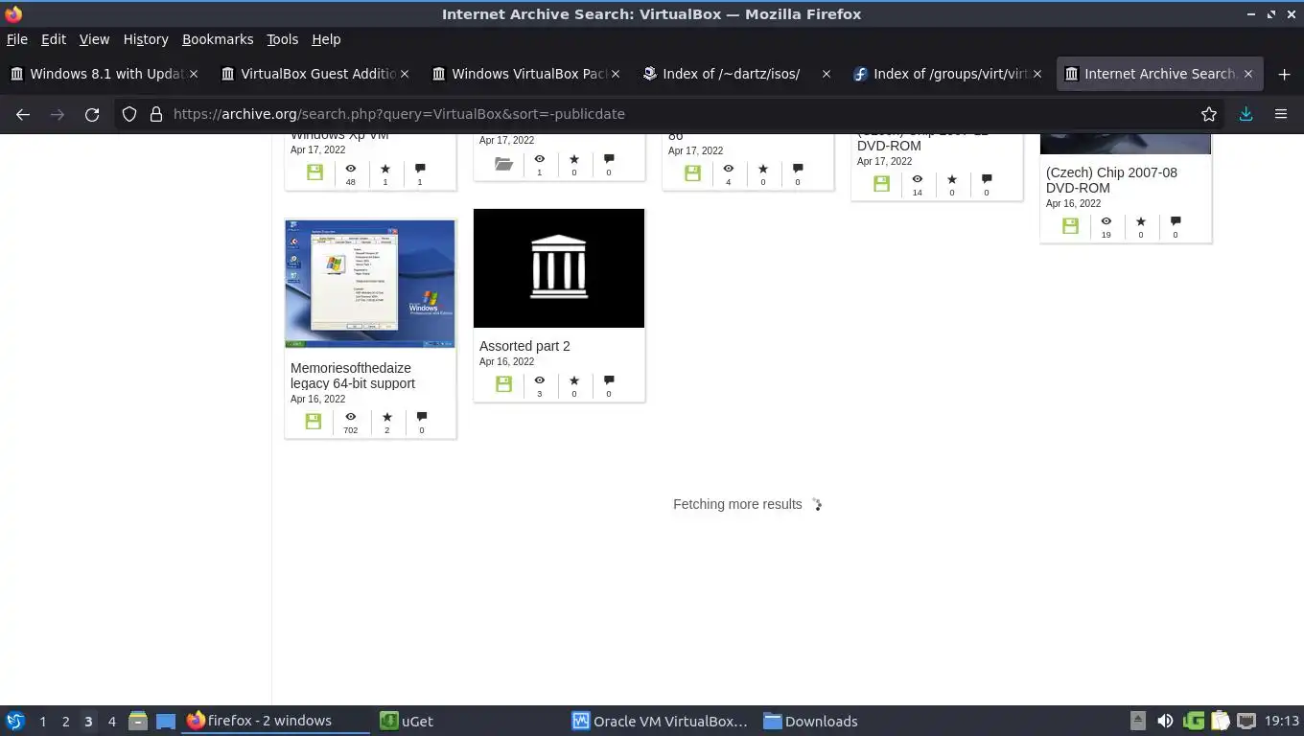Bookmark this page with the star icon
The height and width of the screenshot is (736, 1304).
(x=1209, y=114)
